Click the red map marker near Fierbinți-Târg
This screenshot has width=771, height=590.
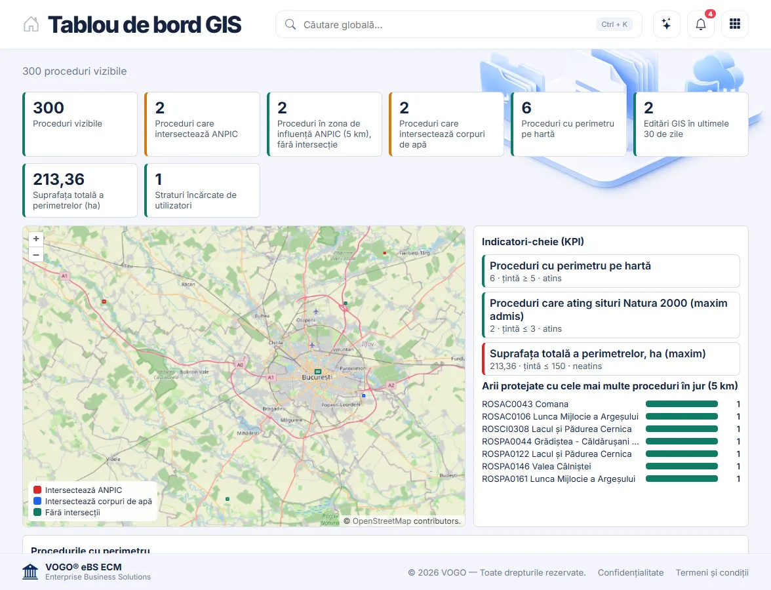coord(384,253)
